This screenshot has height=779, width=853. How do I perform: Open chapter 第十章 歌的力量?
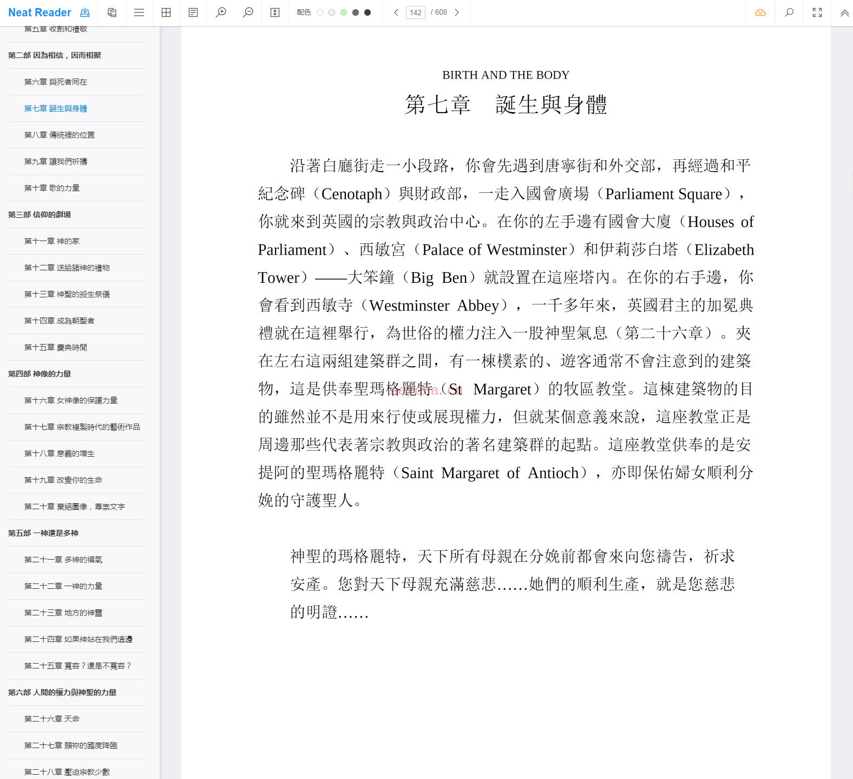[52, 188]
